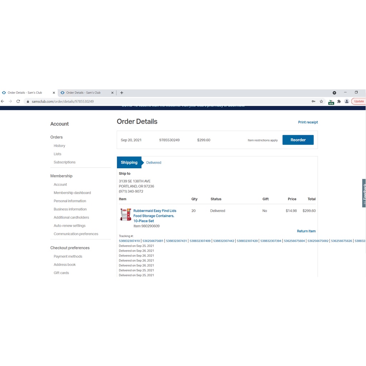This screenshot has height=366, width=366.
Task: Click the Rubbermaid product thumbnail image
Action: click(125, 215)
